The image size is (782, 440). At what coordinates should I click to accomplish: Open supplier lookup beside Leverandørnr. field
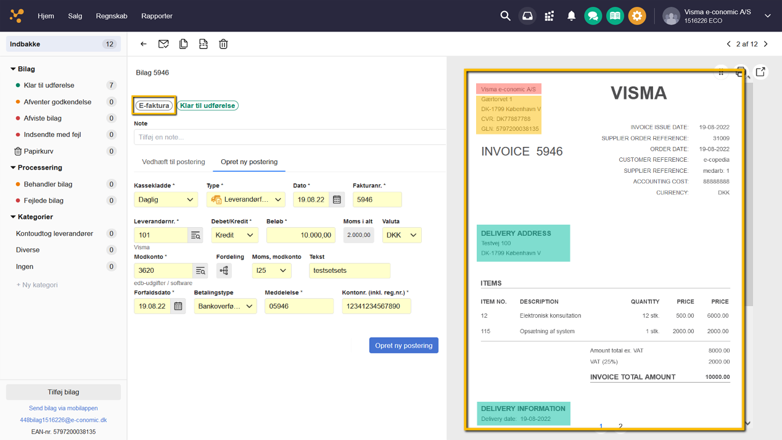coord(196,235)
